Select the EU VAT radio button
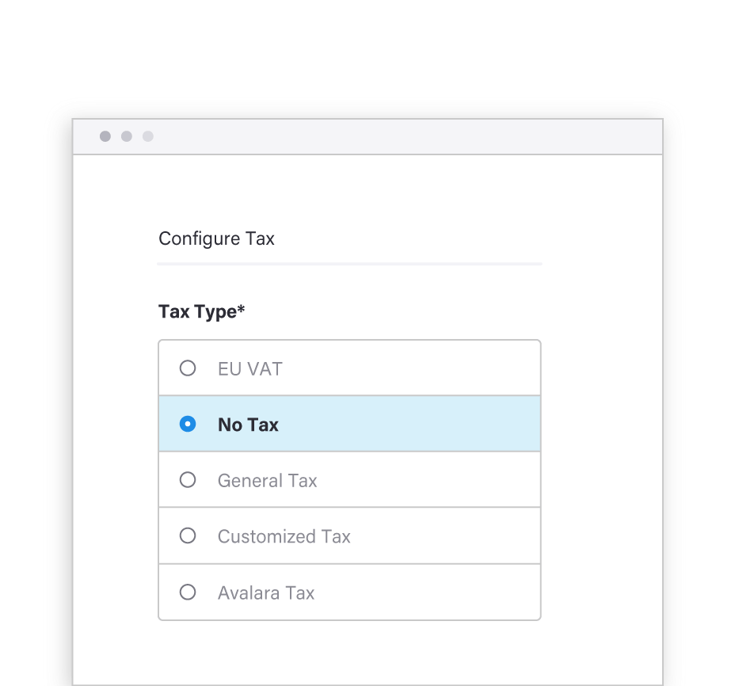 [188, 368]
